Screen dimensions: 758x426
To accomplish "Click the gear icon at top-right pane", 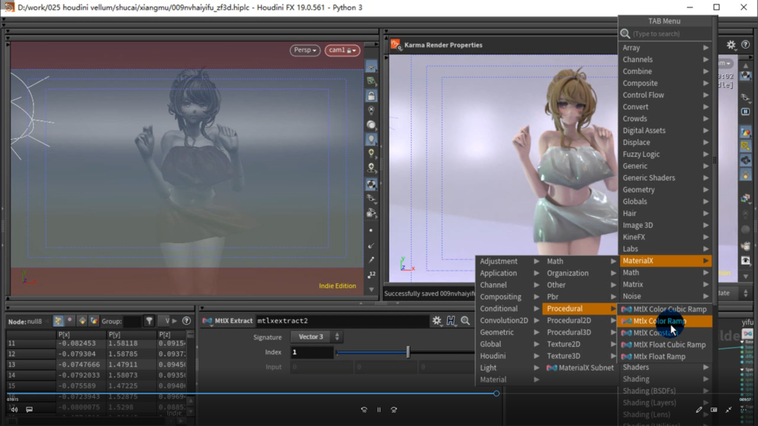I will point(731,45).
